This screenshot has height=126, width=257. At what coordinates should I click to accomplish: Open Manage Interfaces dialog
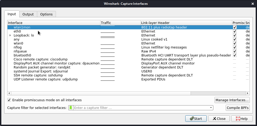pos(232,100)
